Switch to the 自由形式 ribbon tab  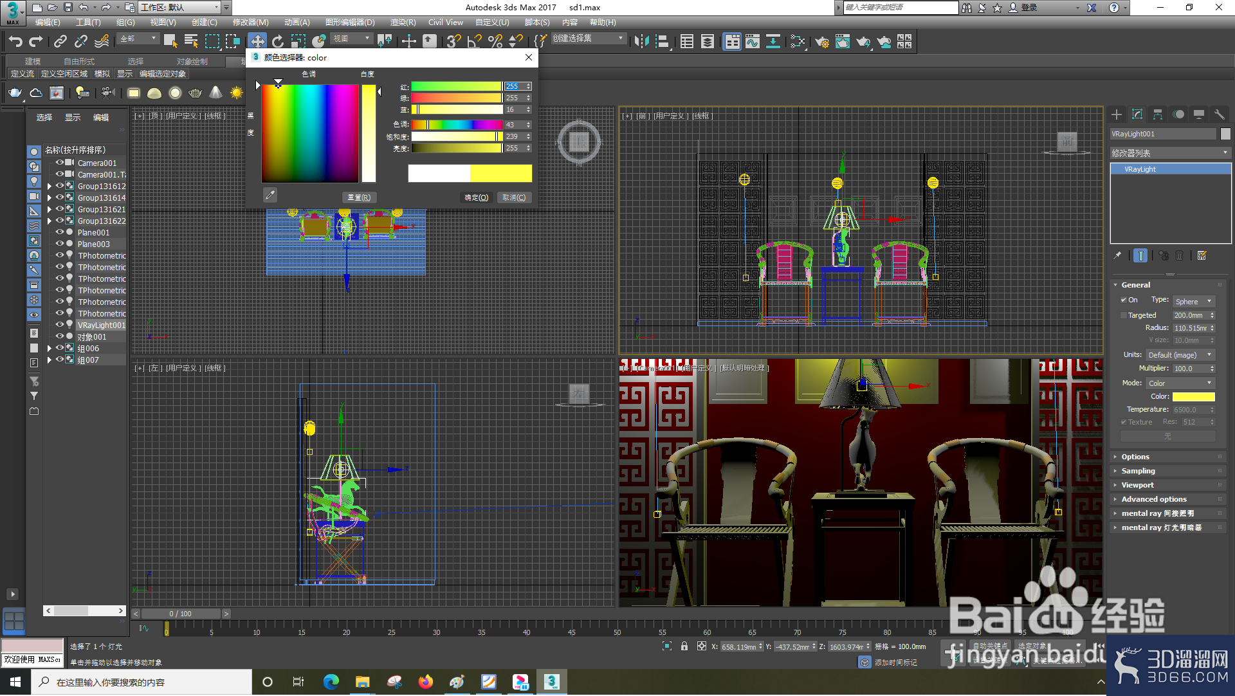click(x=79, y=62)
